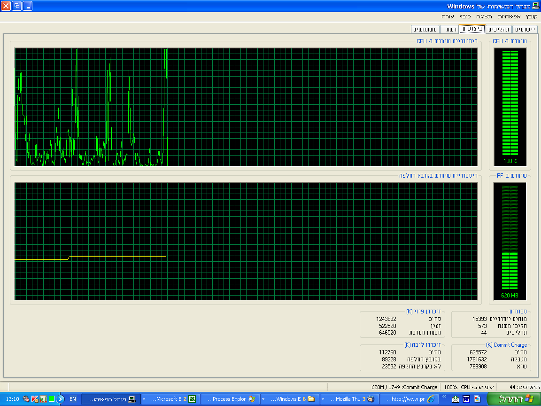Viewport: 541px width, 406px height.
Task: Expand the Windows Explorer group dropdown arrow
Action: click(x=263, y=399)
